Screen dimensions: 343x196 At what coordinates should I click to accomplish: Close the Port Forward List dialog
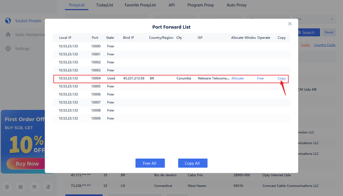click(290, 24)
